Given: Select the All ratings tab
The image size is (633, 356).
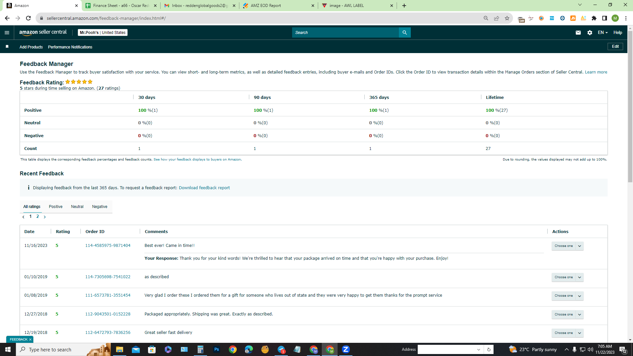Looking at the screenshot, I should coord(32,207).
